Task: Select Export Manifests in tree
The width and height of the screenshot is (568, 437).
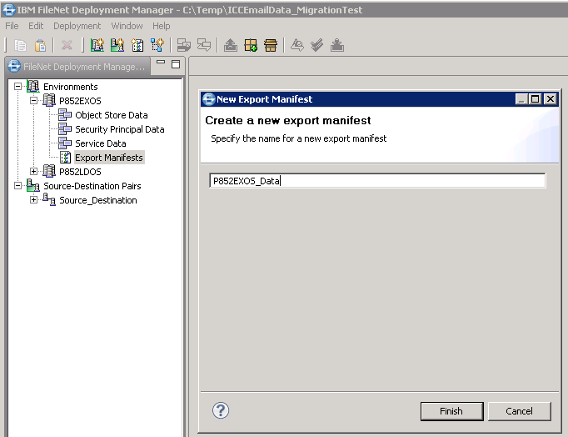Action: tap(109, 158)
